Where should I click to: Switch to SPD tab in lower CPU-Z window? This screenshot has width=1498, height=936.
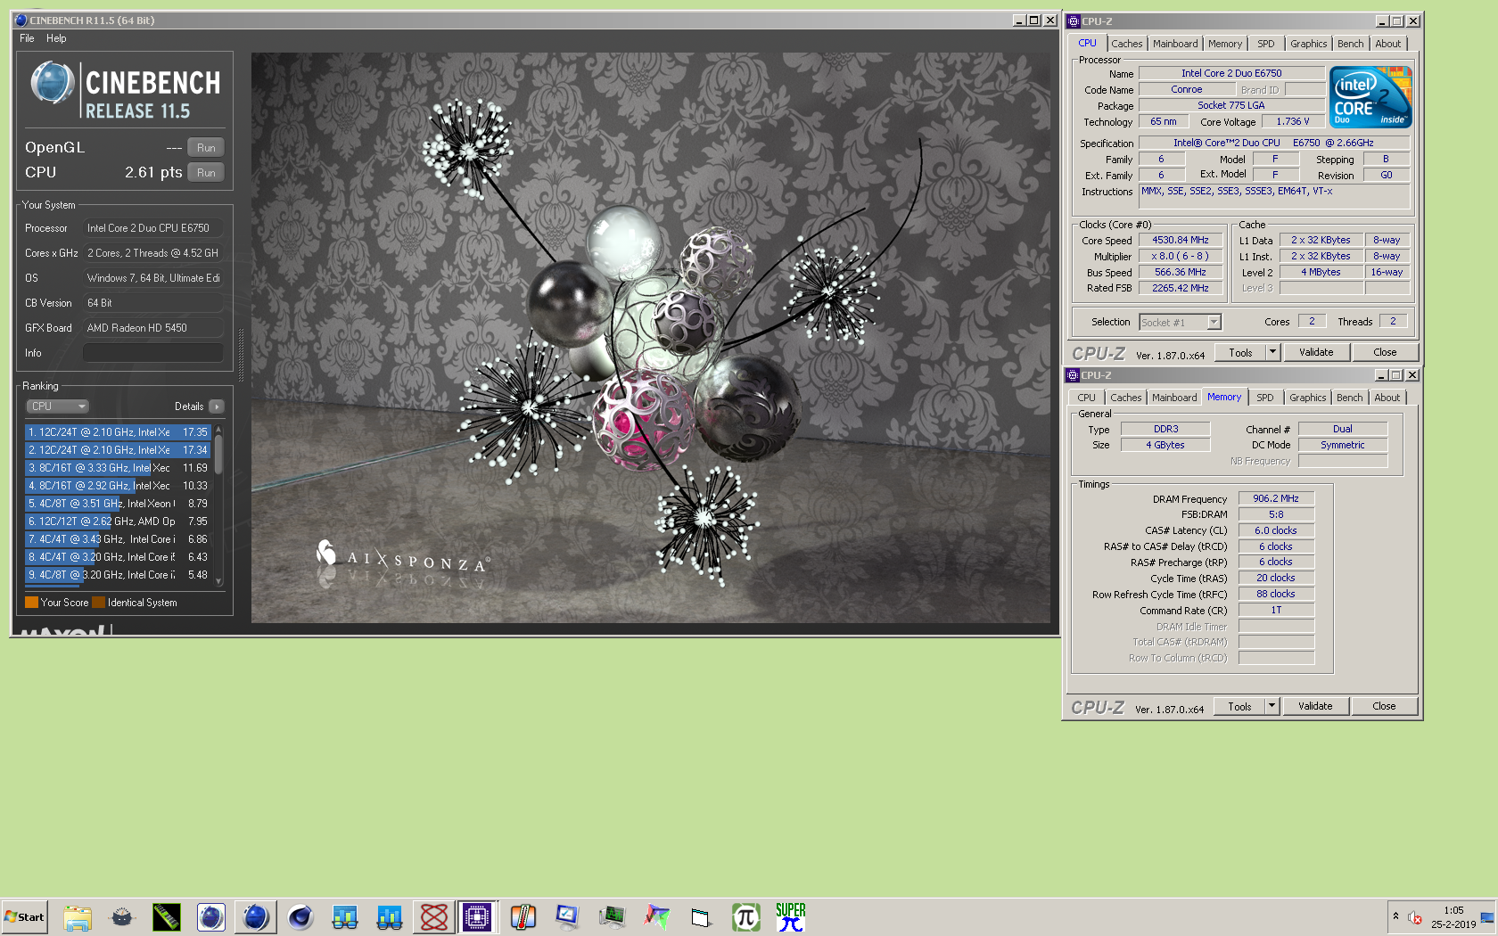(1264, 398)
